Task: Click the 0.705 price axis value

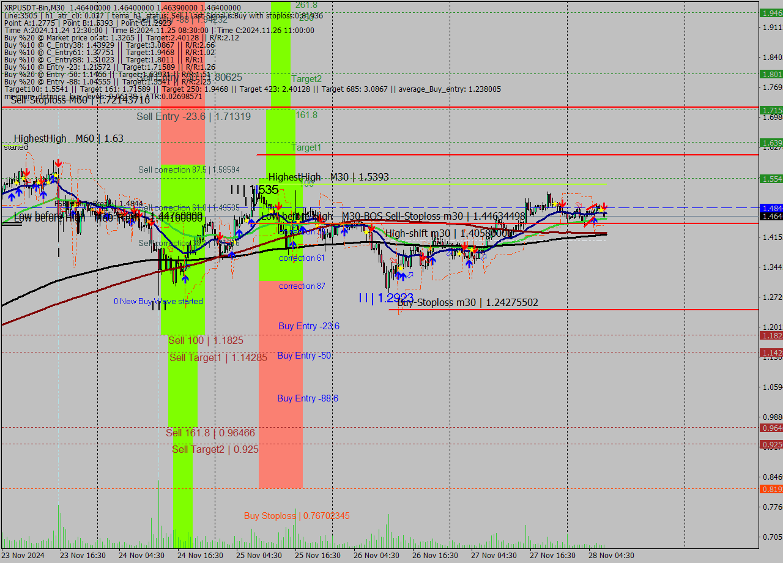Action: tap(771, 537)
